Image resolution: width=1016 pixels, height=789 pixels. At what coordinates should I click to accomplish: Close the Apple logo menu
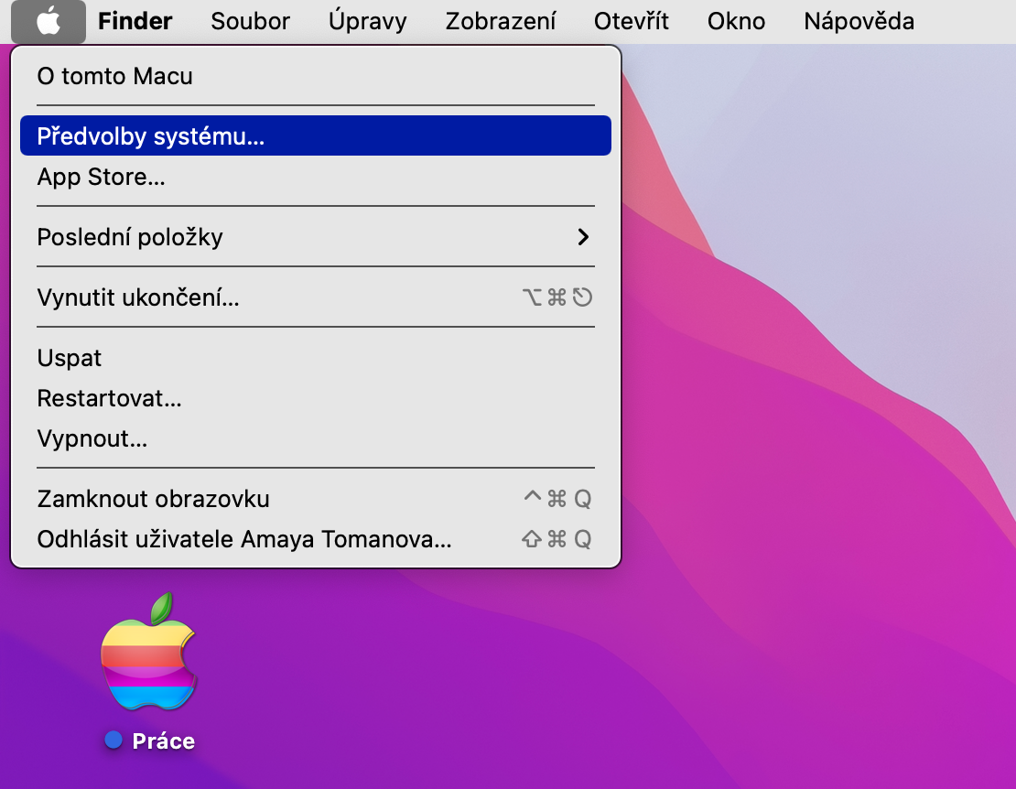(x=49, y=21)
